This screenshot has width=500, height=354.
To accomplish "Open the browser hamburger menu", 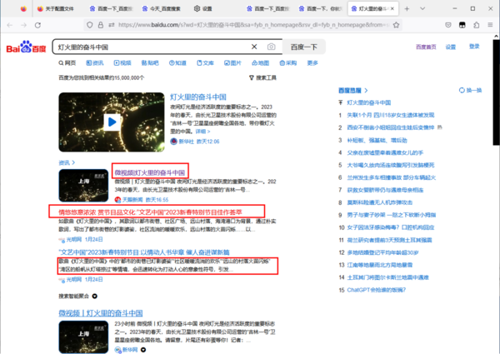I will point(490,27).
